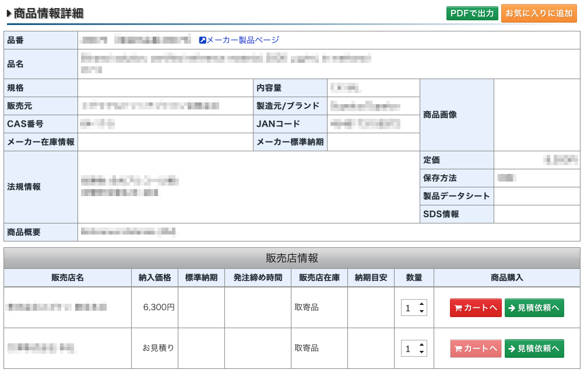This screenshot has height=373, width=584.
Task: Click the メーカー標準納期 label cell
Action: pyautogui.click(x=290, y=141)
